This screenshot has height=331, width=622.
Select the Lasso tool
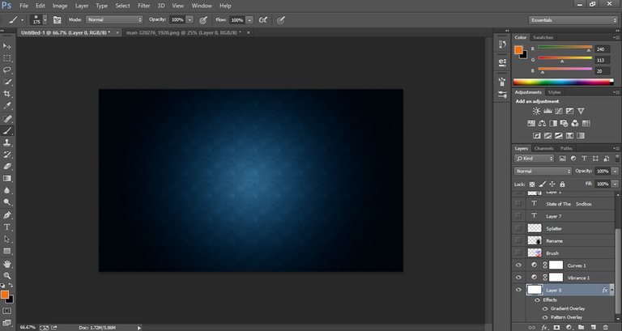pyautogui.click(x=8, y=70)
